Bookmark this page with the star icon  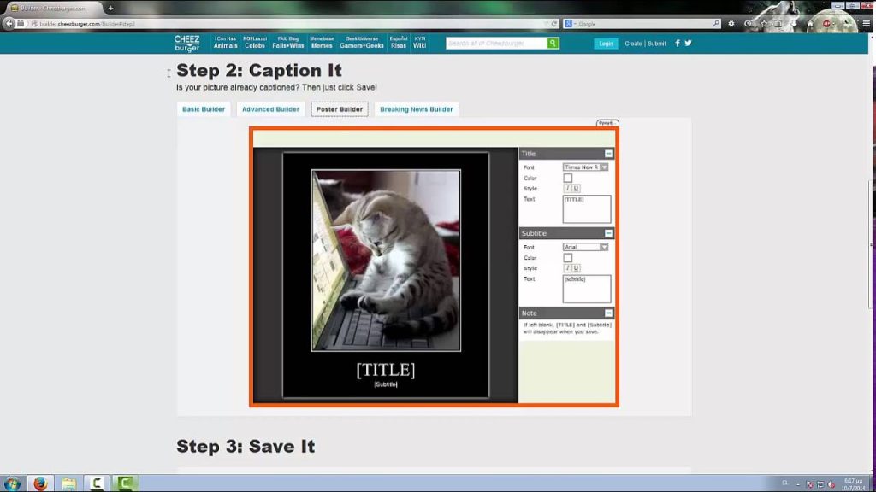click(x=764, y=24)
